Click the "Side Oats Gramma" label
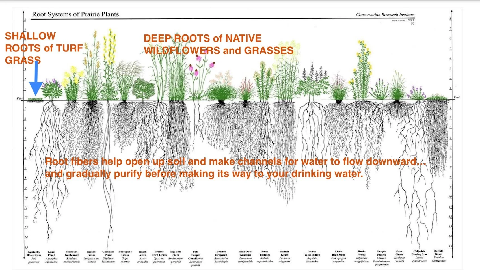Viewport: 480px width, 272px height. [x=245, y=253]
